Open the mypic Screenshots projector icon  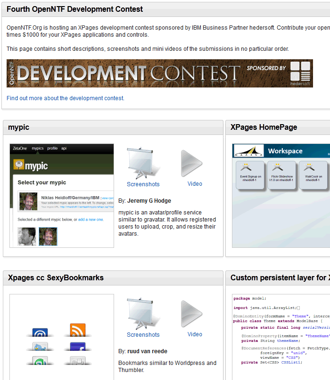(143, 163)
